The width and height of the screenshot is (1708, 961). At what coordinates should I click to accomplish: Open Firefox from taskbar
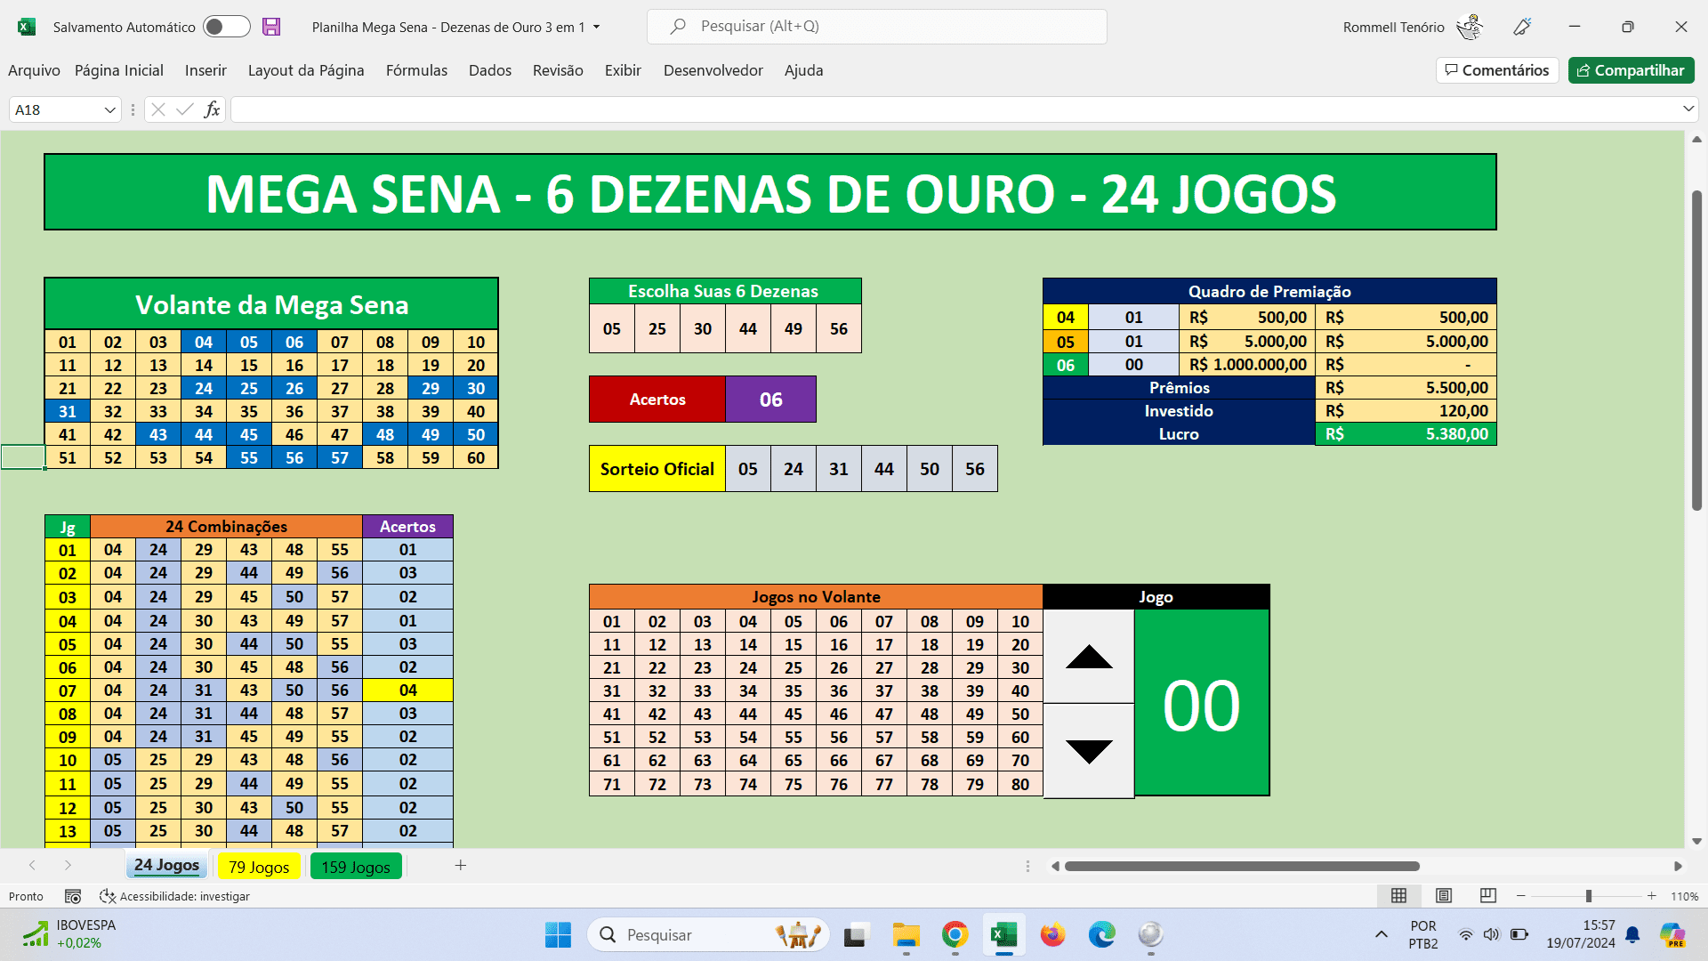pyautogui.click(x=1052, y=935)
